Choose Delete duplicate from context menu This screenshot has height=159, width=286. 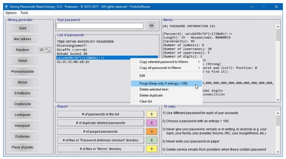point(167,95)
